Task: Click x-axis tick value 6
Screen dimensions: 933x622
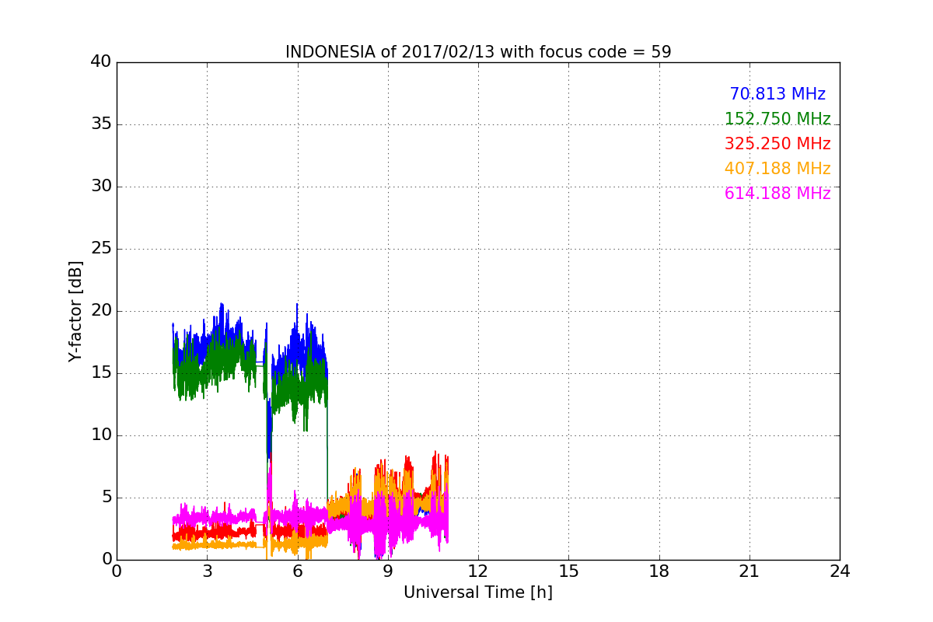Action: 298,571
